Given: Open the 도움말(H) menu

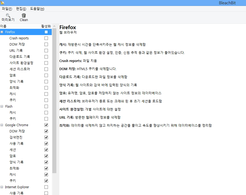Looking at the screenshot, I should click(37, 9).
